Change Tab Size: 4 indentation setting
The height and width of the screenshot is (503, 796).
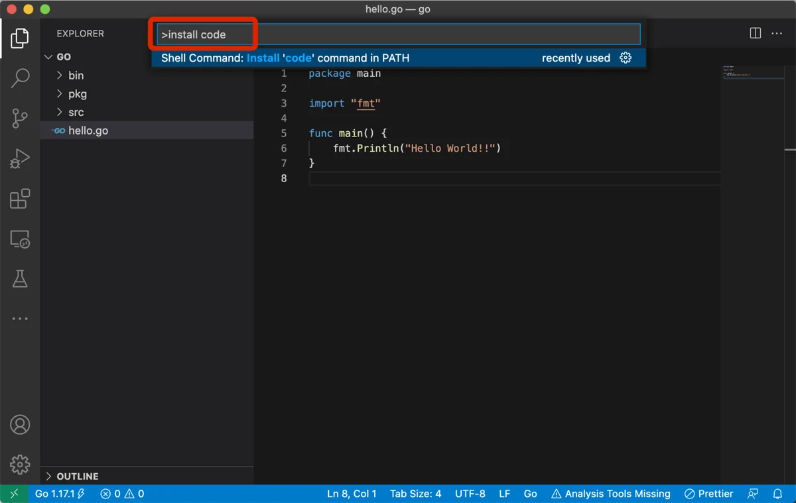pos(415,494)
